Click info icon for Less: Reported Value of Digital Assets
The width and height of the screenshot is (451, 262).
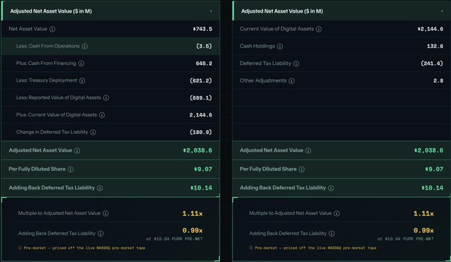pos(106,98)
